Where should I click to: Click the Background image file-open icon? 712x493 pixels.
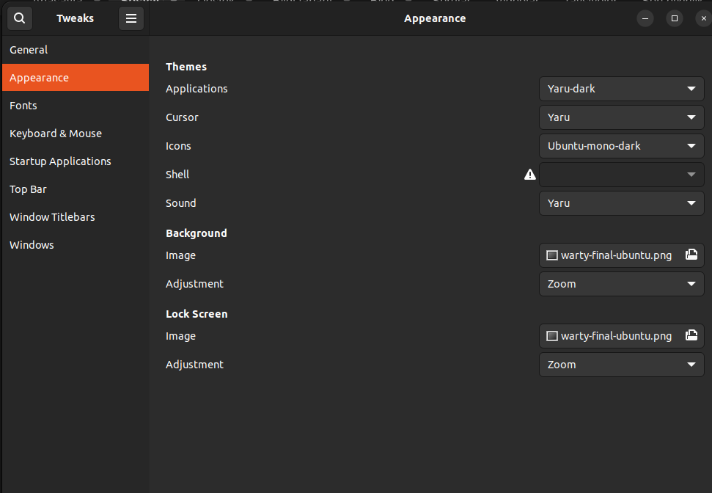(691, 255)
